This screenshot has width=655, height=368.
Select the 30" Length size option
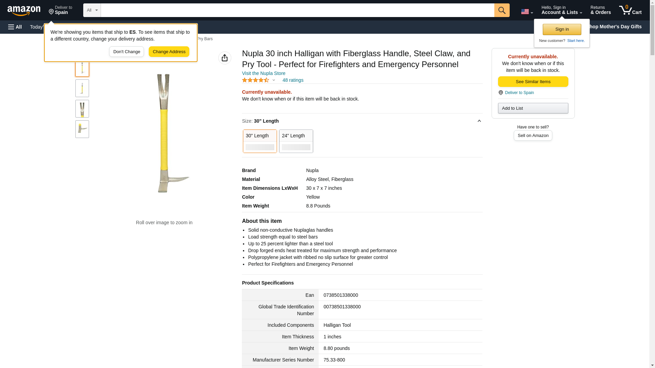260,141
